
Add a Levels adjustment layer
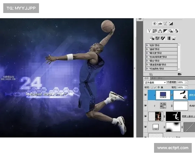(x=160, y=23)
